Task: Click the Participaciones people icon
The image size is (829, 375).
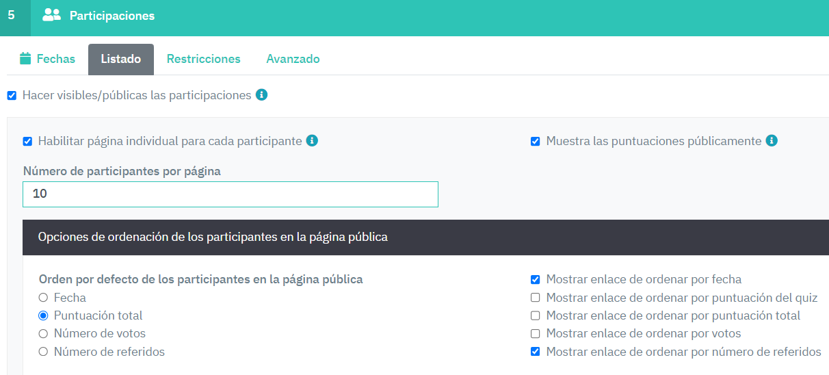Action: pyautogui.click(x=51, y=15)
